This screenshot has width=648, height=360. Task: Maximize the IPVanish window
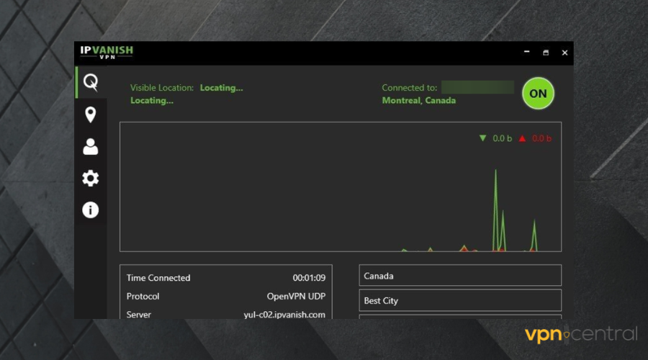point(546,53)
